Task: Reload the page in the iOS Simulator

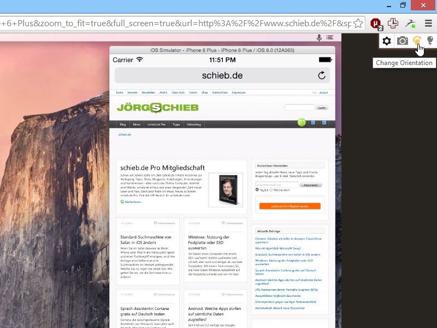Action: pos(322,75)
